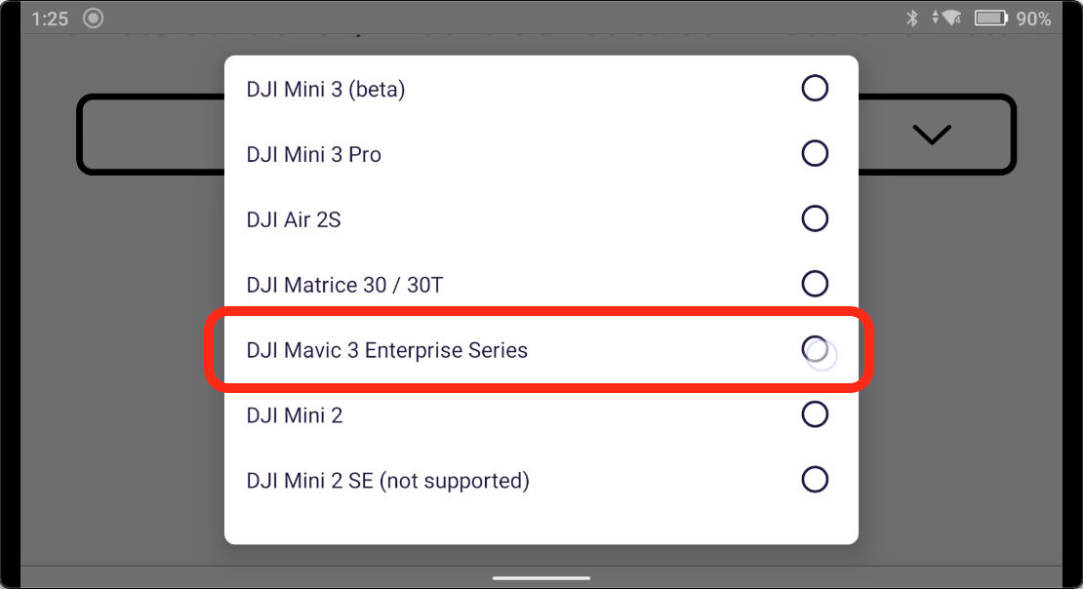
Task: Choose the DJI Mini 3 (beta) label
Action: [x=326, y=90]
